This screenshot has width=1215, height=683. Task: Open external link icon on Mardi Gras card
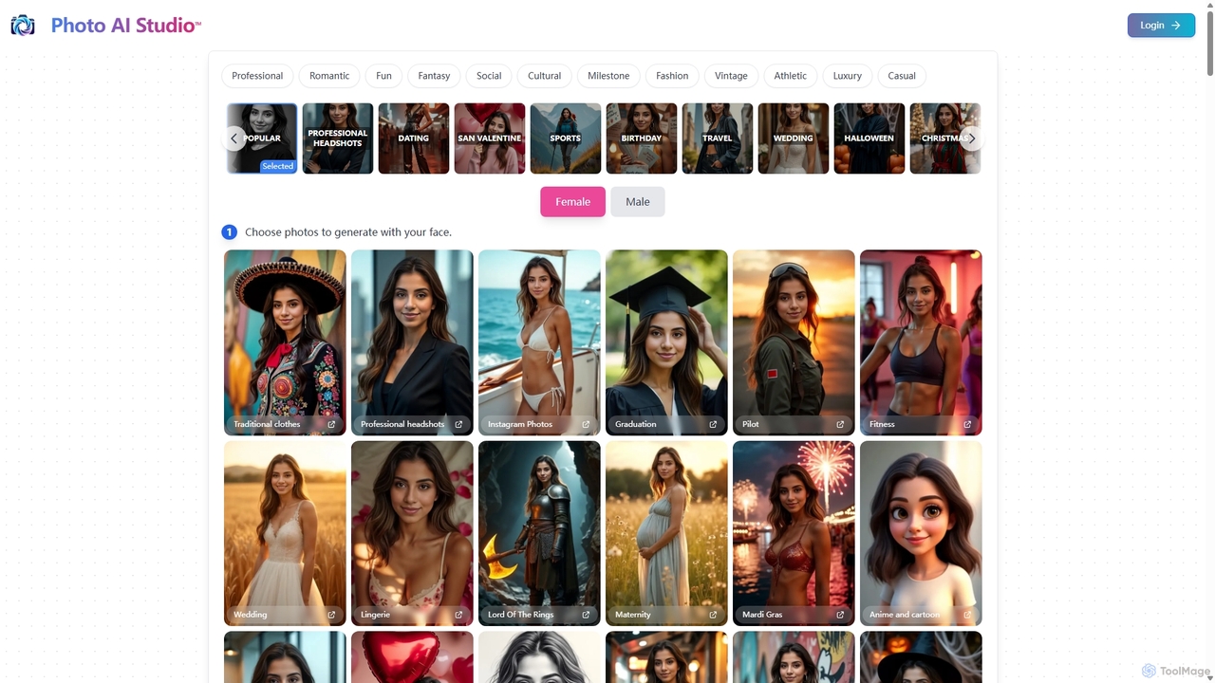point(840,615)
